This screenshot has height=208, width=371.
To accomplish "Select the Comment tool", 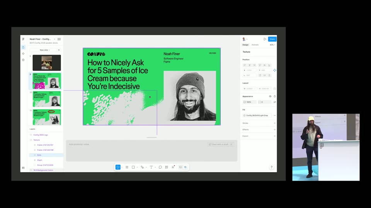I will [x=160, y=167].
